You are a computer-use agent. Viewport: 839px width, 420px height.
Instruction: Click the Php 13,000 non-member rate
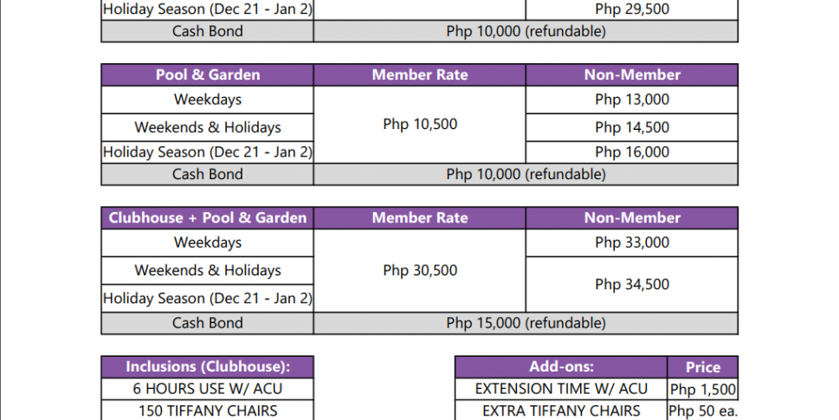pos(632,100)
